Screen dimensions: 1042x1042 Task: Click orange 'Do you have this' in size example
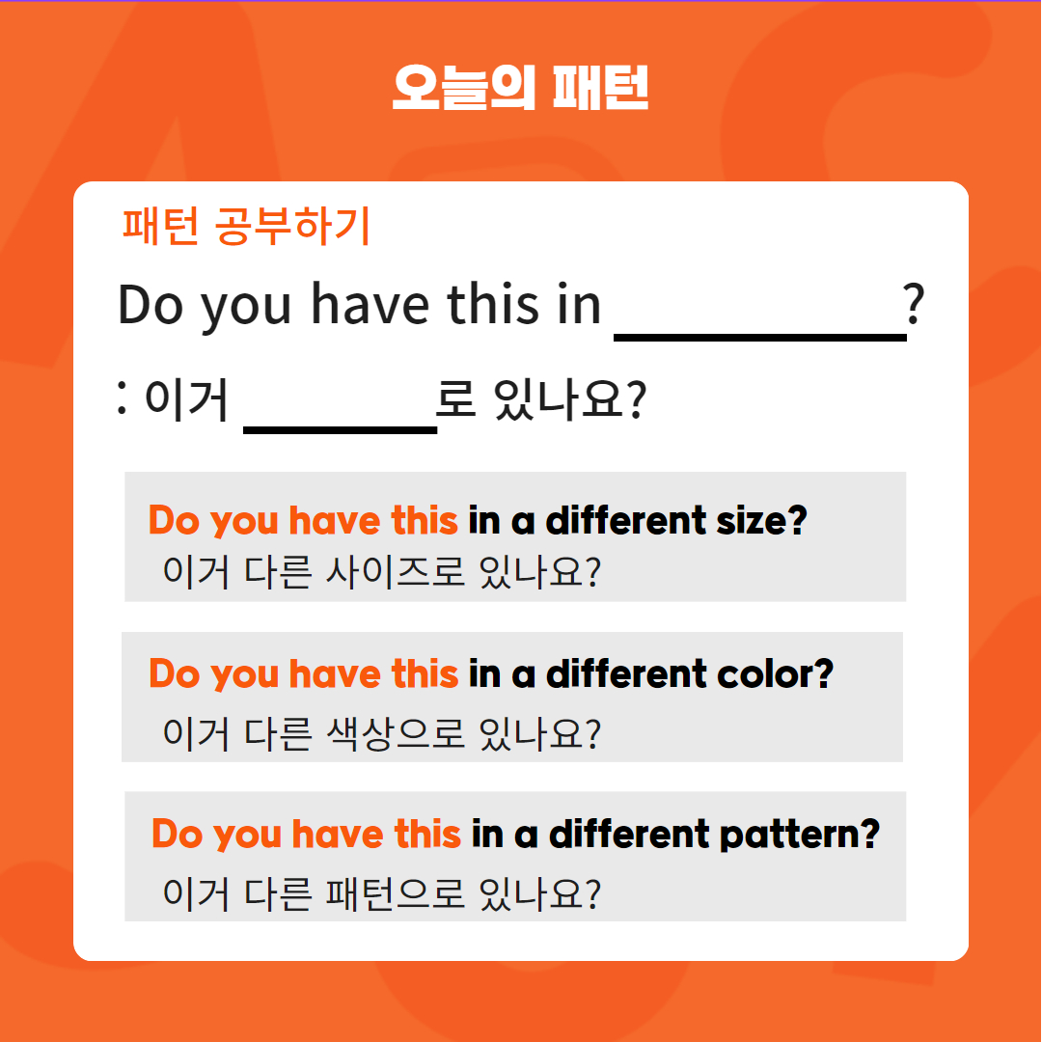coord(303,521)
